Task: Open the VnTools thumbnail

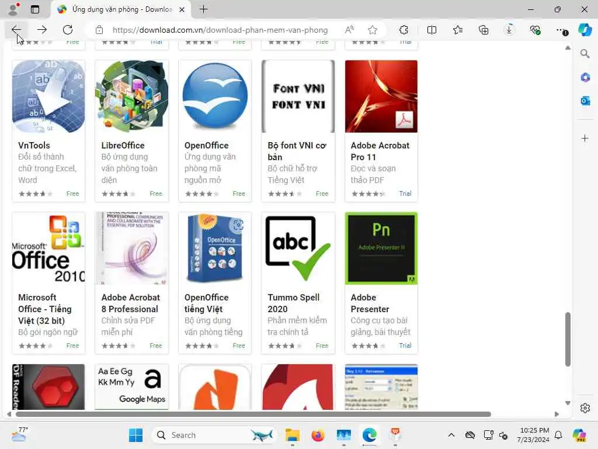Action: coord(48,96)
